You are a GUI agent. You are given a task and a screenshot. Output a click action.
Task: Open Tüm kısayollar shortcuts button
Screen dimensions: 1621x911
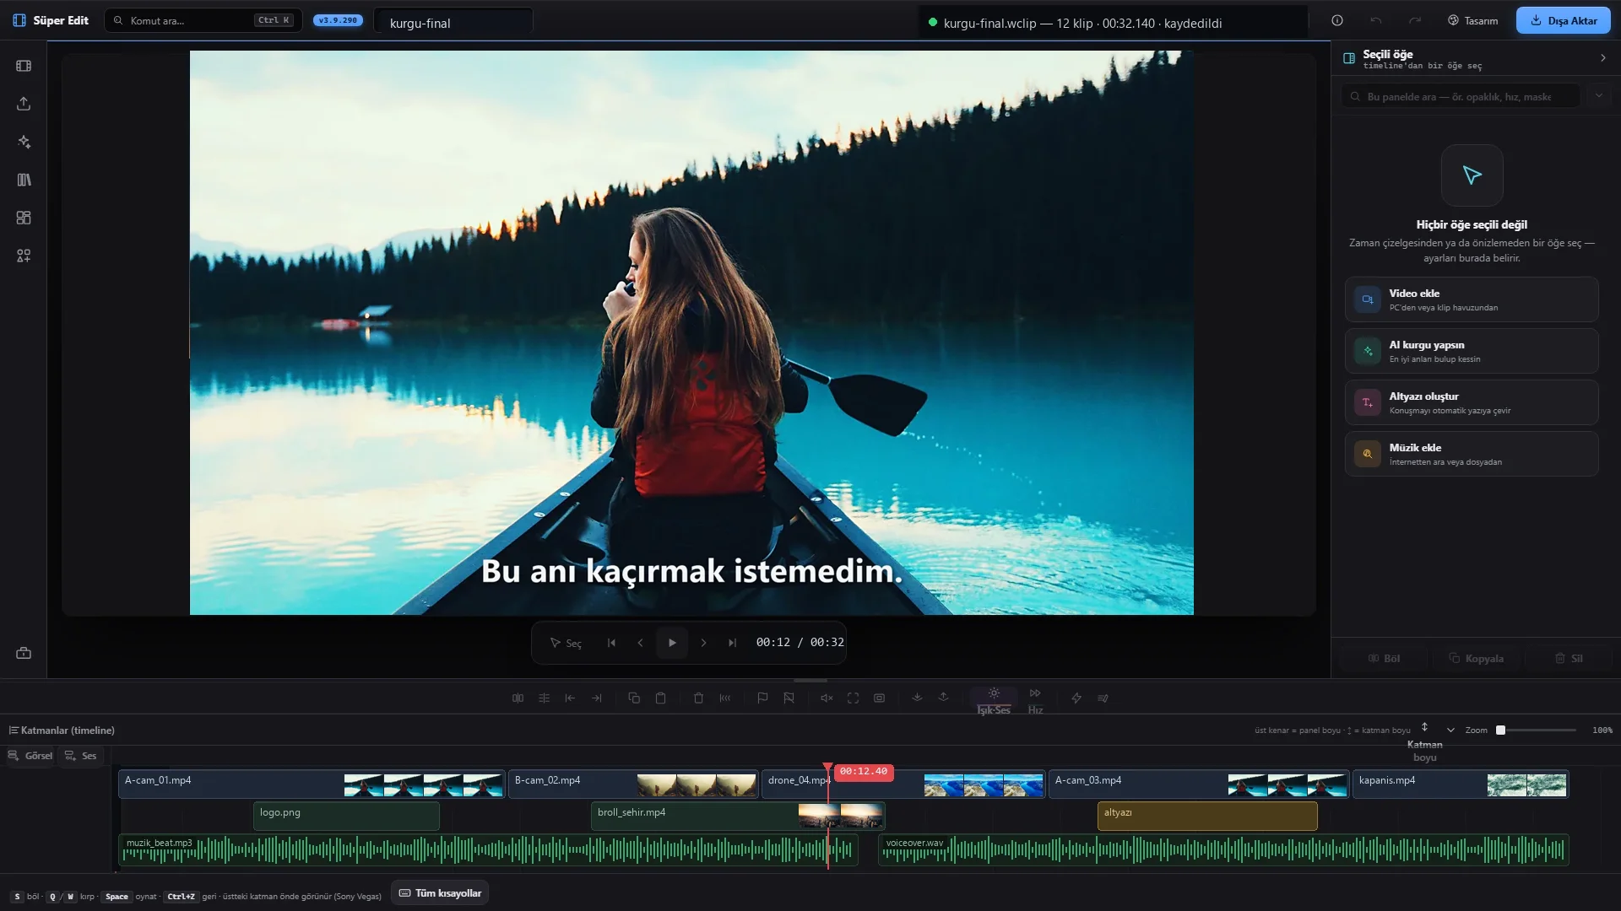point(439,893)
